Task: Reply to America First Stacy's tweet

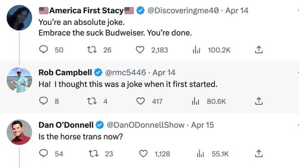Action: pyautogui.click(x=43, y=50)
